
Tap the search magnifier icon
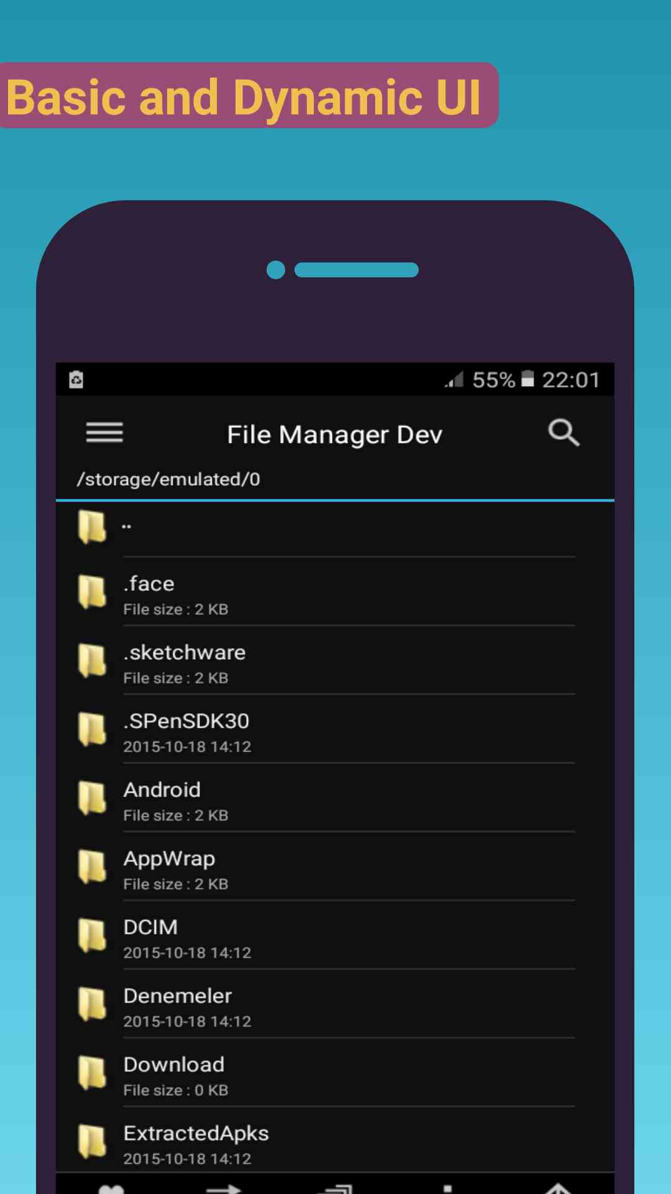point(564,433)
